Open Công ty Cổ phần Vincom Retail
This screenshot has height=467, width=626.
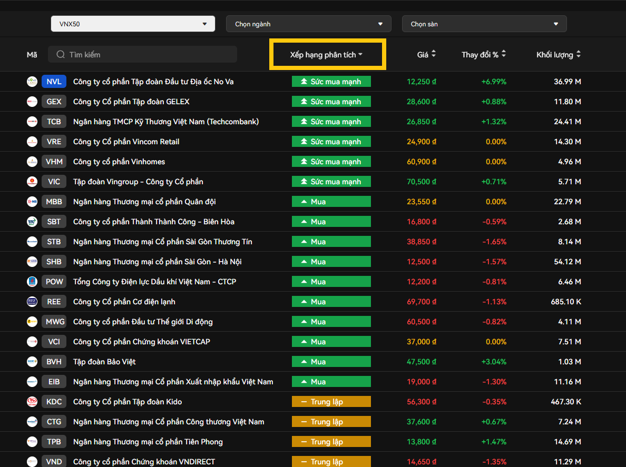(126, 142)
